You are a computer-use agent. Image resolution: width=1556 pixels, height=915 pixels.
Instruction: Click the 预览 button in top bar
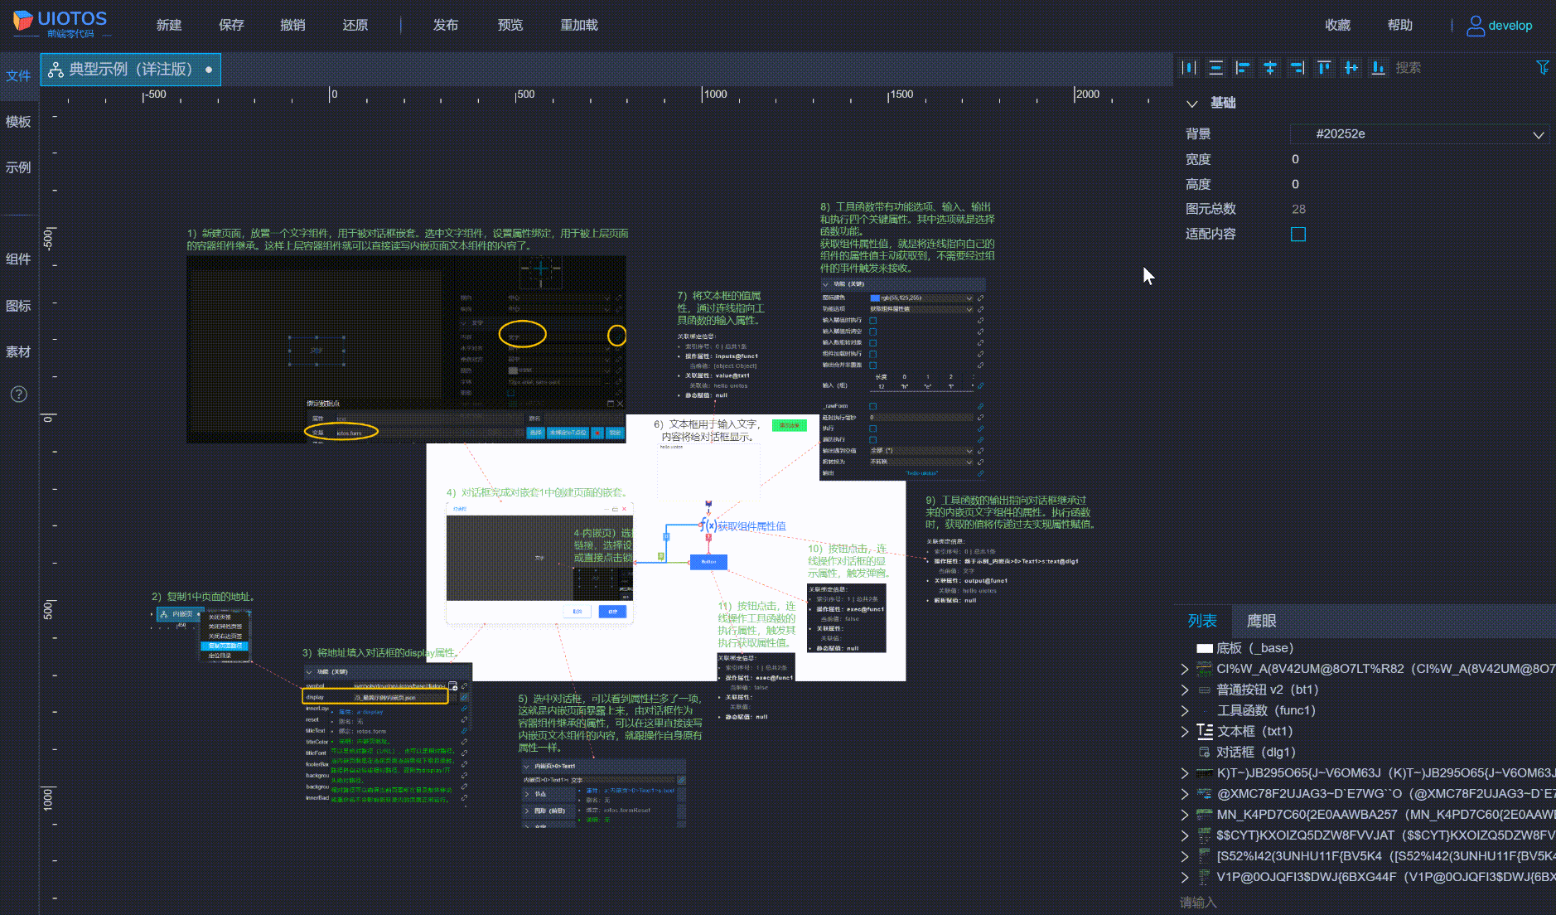click(x=510, y=25)
